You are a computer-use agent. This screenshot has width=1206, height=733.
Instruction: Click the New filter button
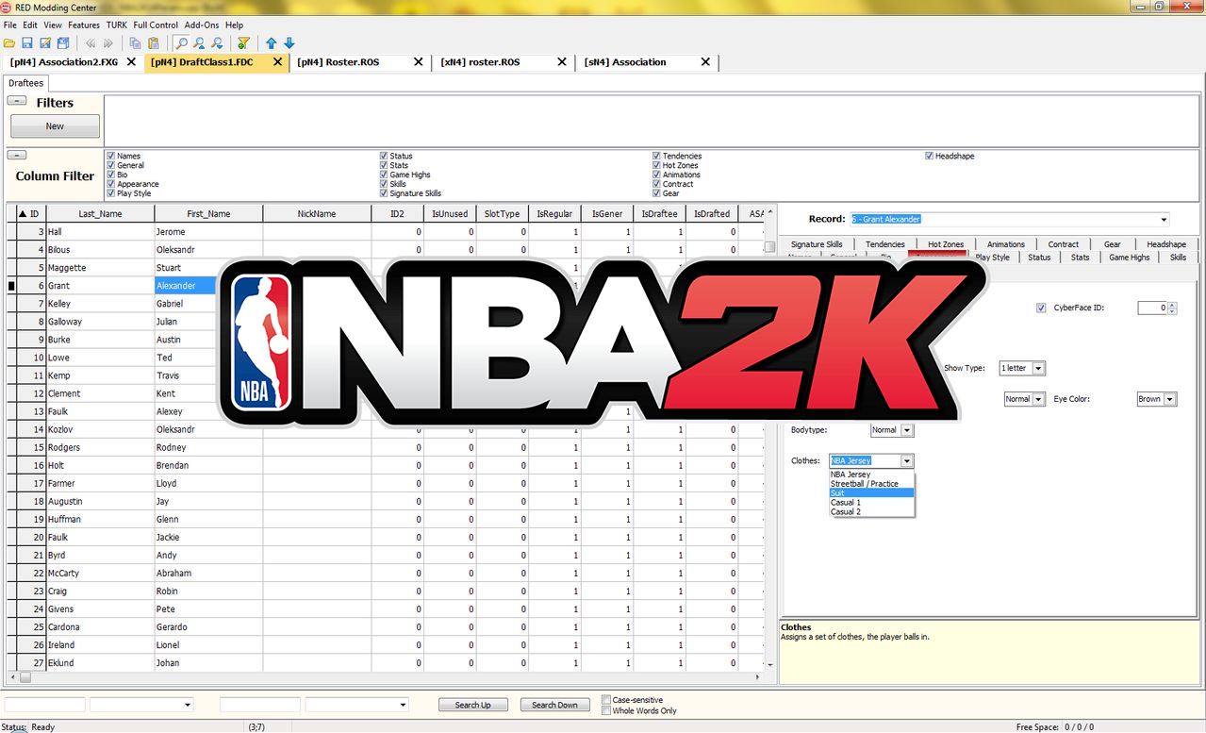pos(55,126)
